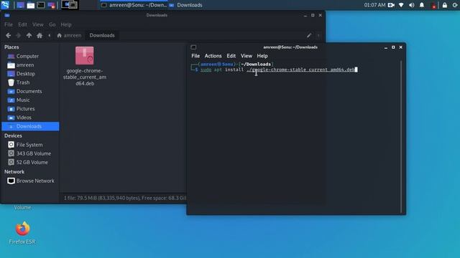Open the Go menu in file manager
Viewport: 460px width, 258px height.
[x=52, y=24]
